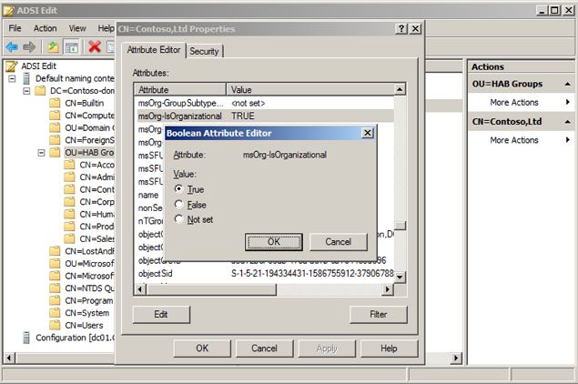
Task: Toggle the Show/Hide console tree icon
Action: click(72, 47)
